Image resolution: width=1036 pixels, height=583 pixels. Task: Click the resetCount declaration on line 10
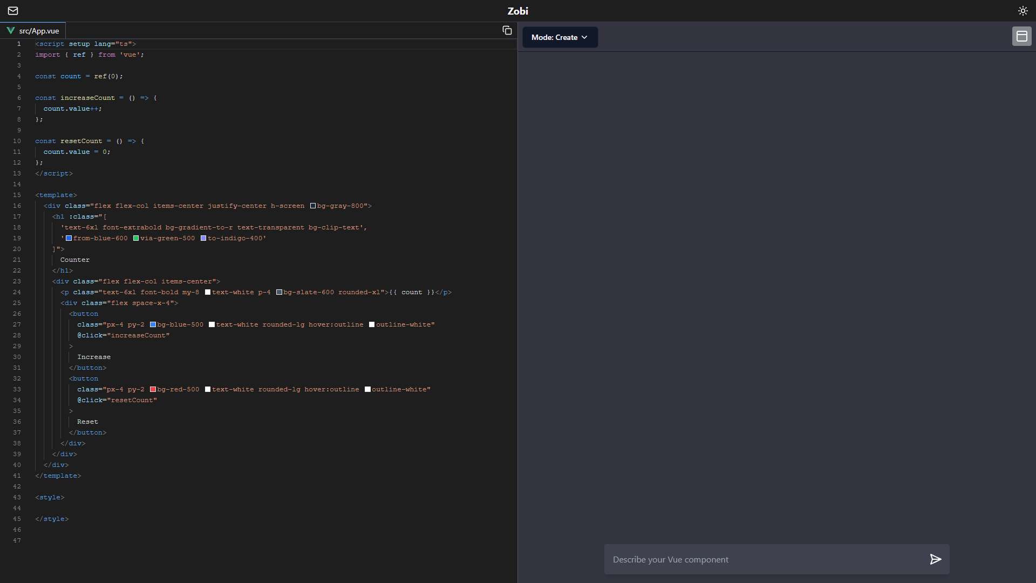[x=81, y=141]
